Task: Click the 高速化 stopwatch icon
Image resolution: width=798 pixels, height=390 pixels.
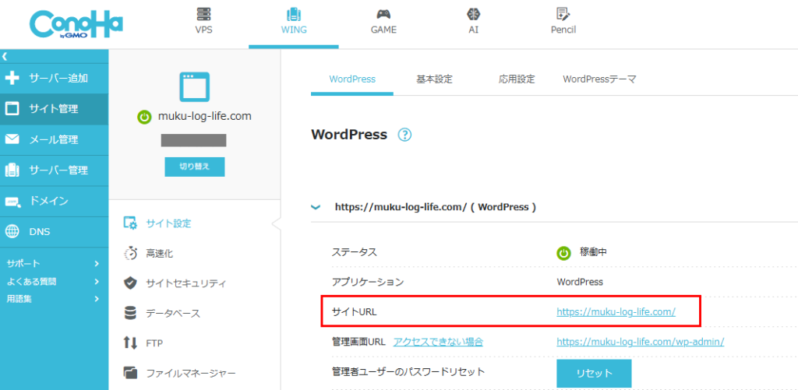Action: (131, 253)
